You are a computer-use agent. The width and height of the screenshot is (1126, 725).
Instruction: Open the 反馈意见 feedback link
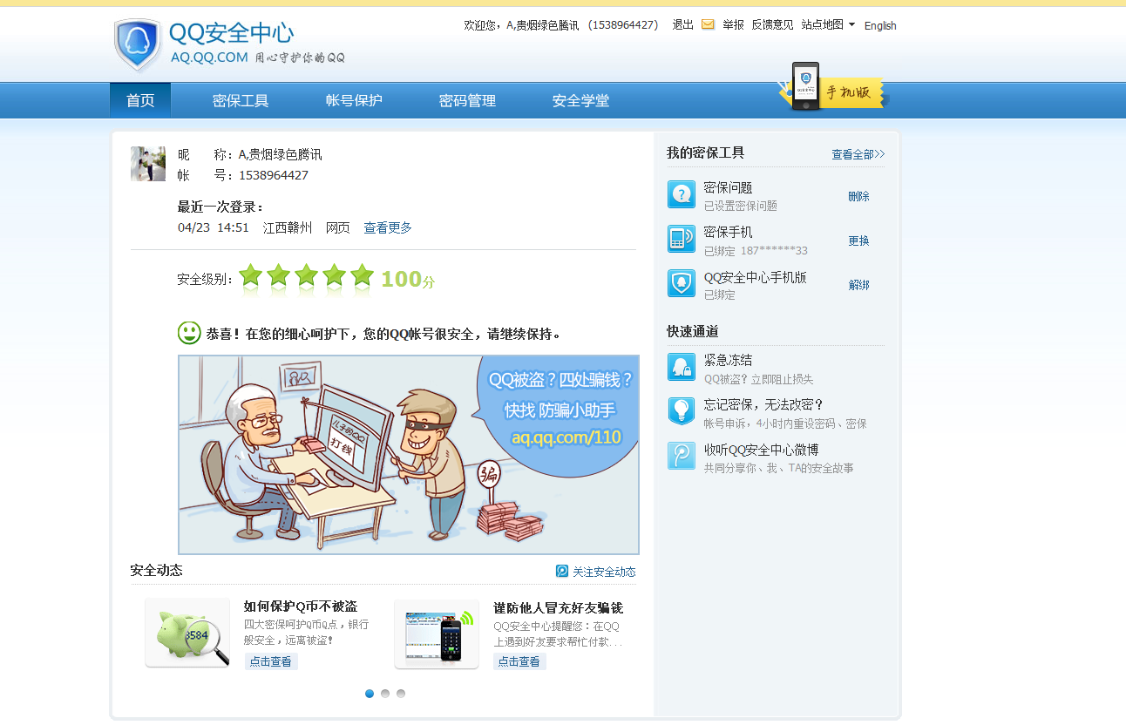click(772, 24)
